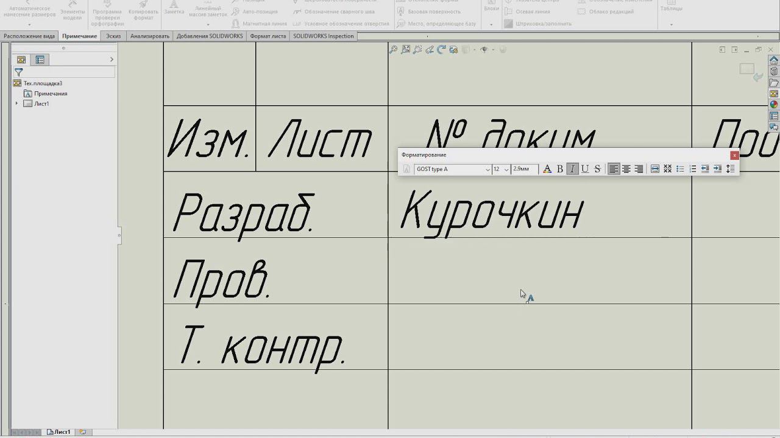Open the Appearances task pane icon

[x=774, y=105]
